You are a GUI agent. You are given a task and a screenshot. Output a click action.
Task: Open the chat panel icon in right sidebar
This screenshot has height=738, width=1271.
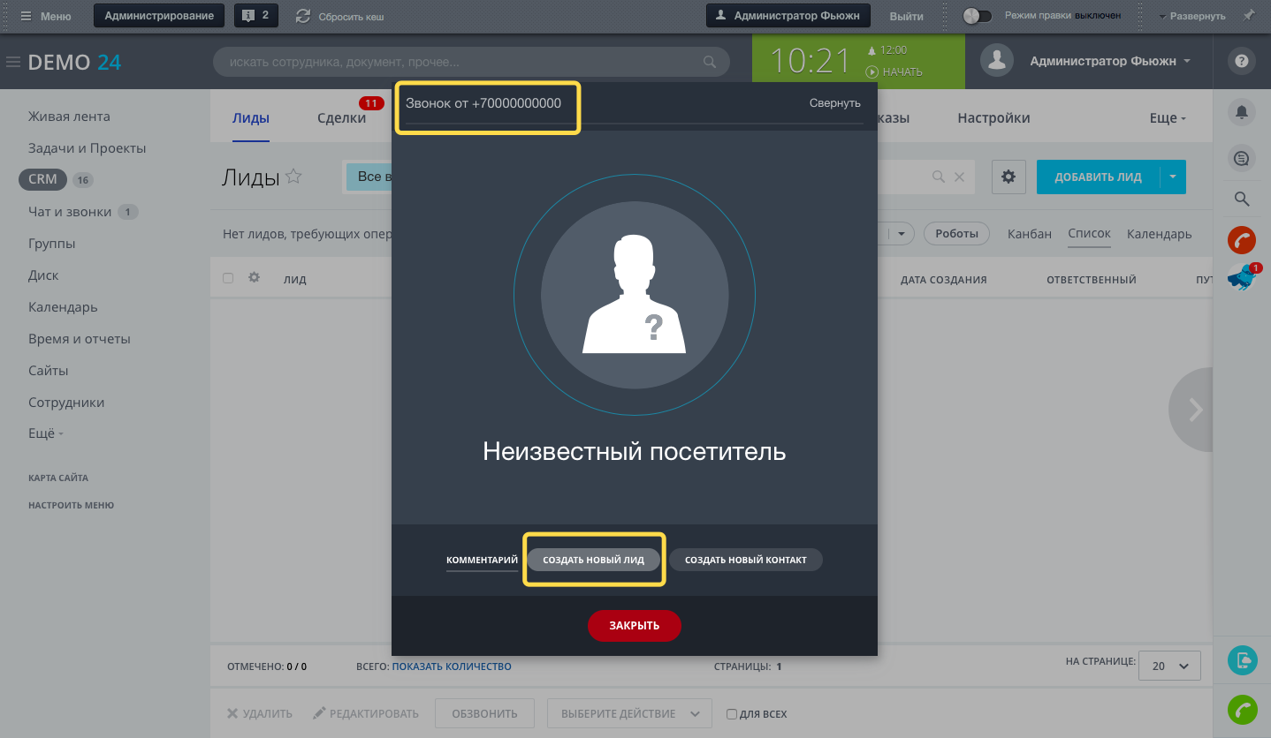coord(1241,157)
